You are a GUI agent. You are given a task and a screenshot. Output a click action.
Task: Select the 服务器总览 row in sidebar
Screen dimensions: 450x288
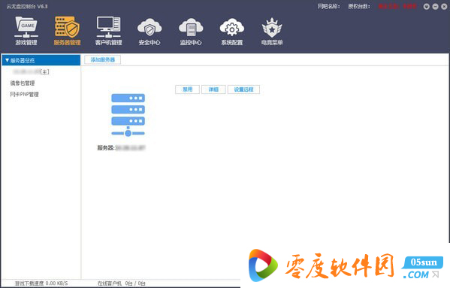tap(41, 60)
